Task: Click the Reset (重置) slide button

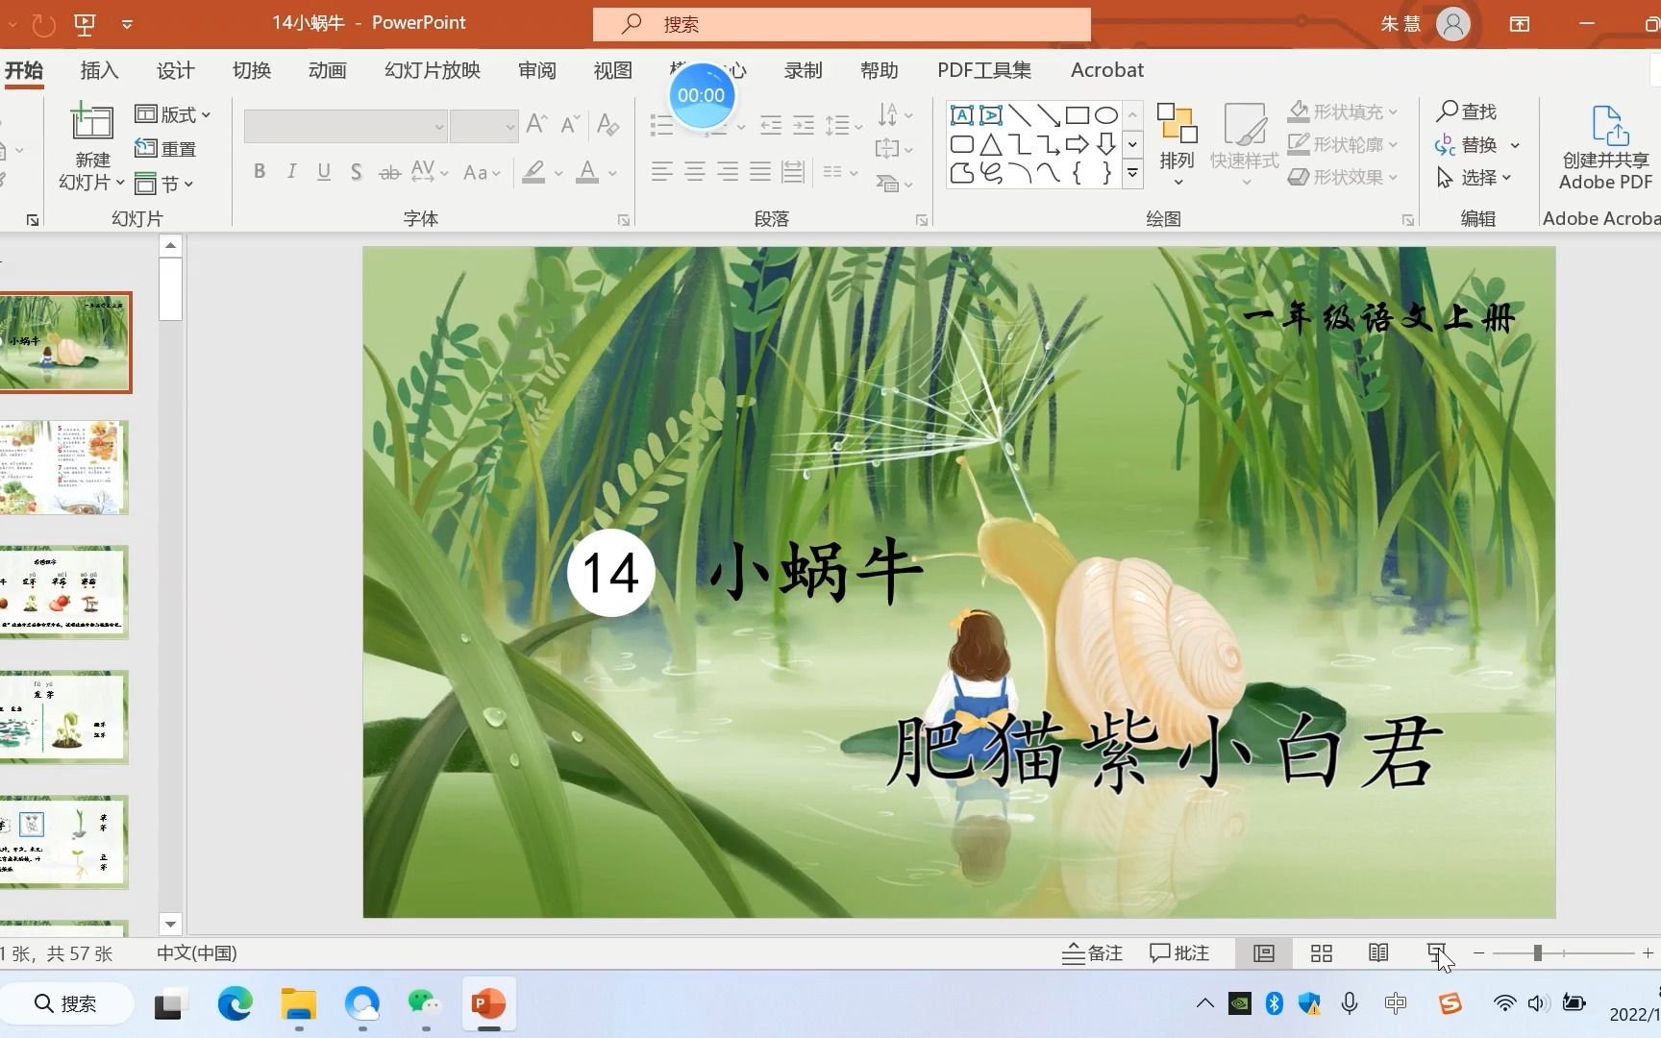Action: [x=166, y=149]
